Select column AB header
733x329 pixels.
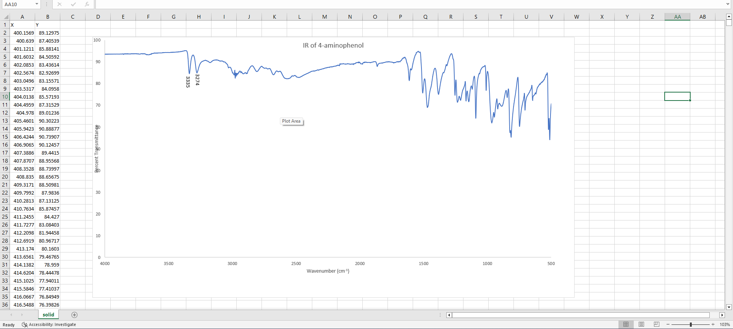click(x=702, y=17)
